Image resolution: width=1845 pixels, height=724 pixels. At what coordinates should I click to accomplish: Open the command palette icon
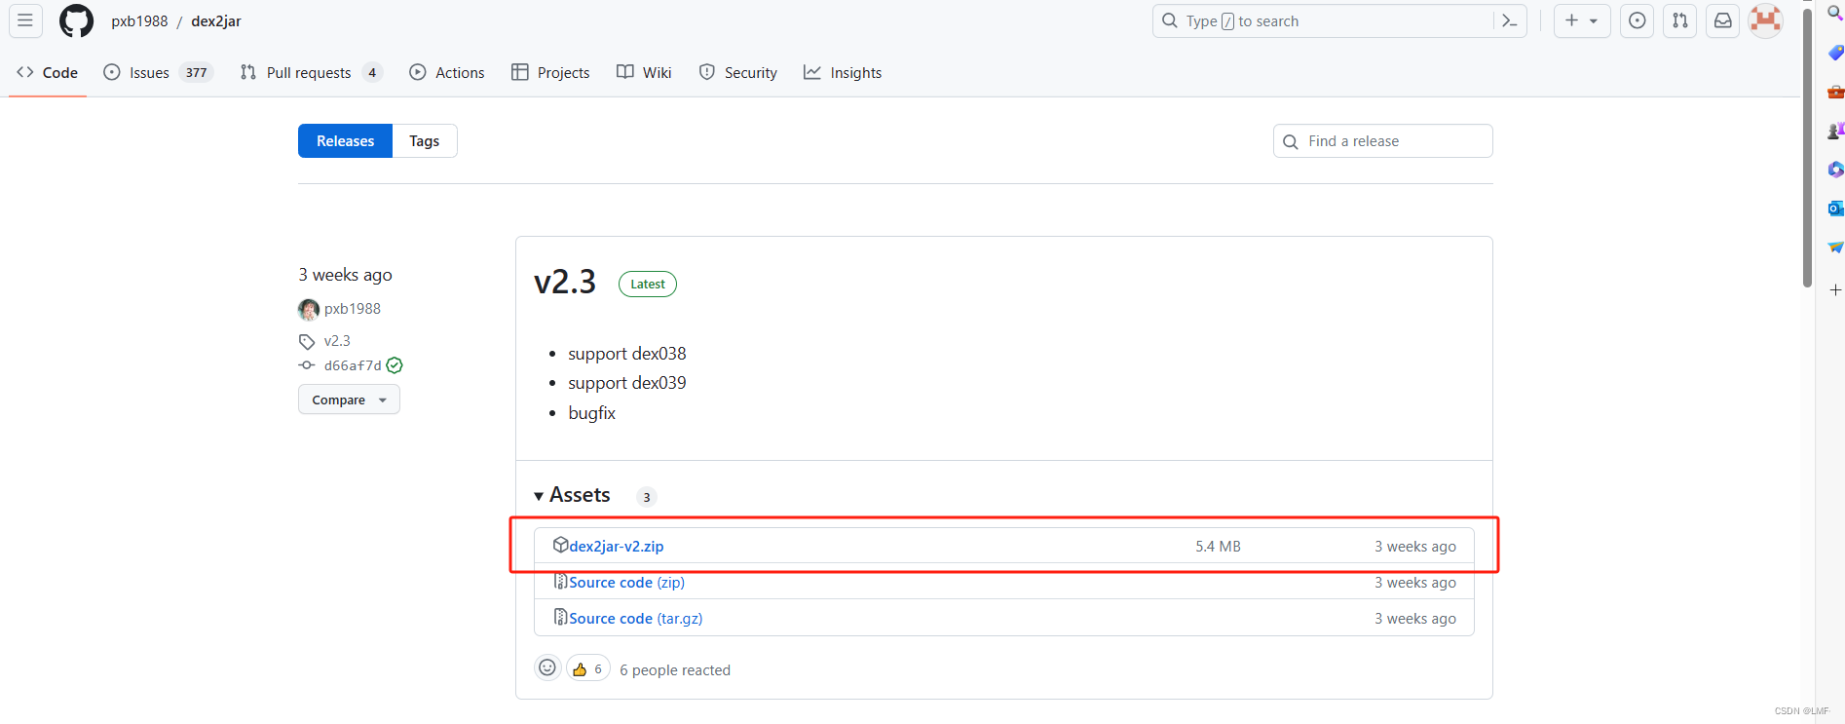click(1510, 20)
